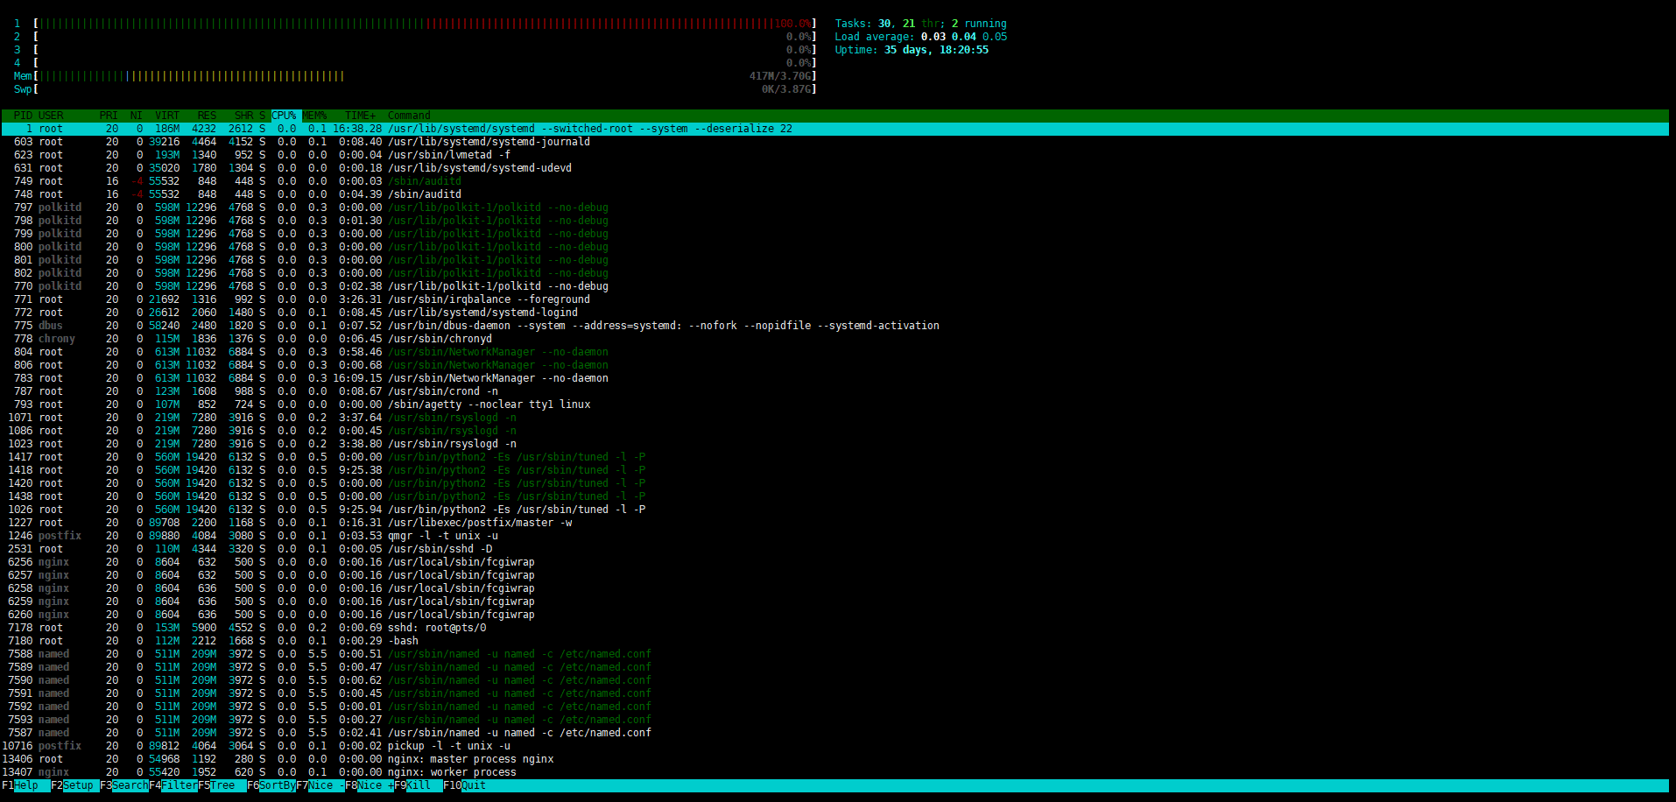Screen dimensions: 1676x802
Task: Click the Uptime 35 days text
Action: (912, 50)
